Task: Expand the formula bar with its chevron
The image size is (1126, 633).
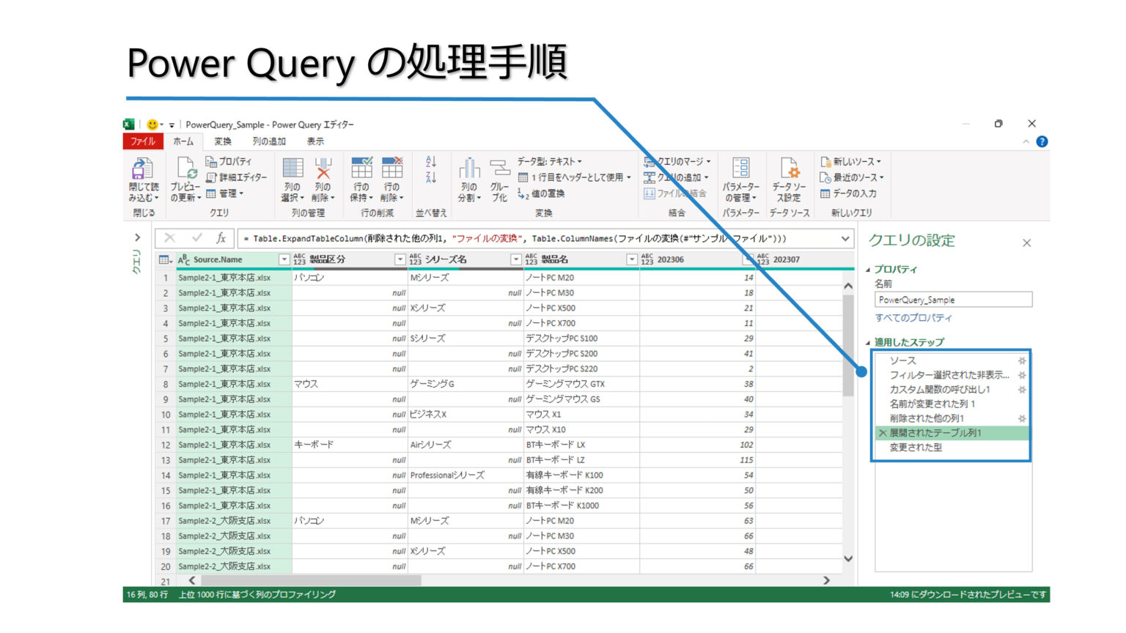Action: (x=845, y=238)
